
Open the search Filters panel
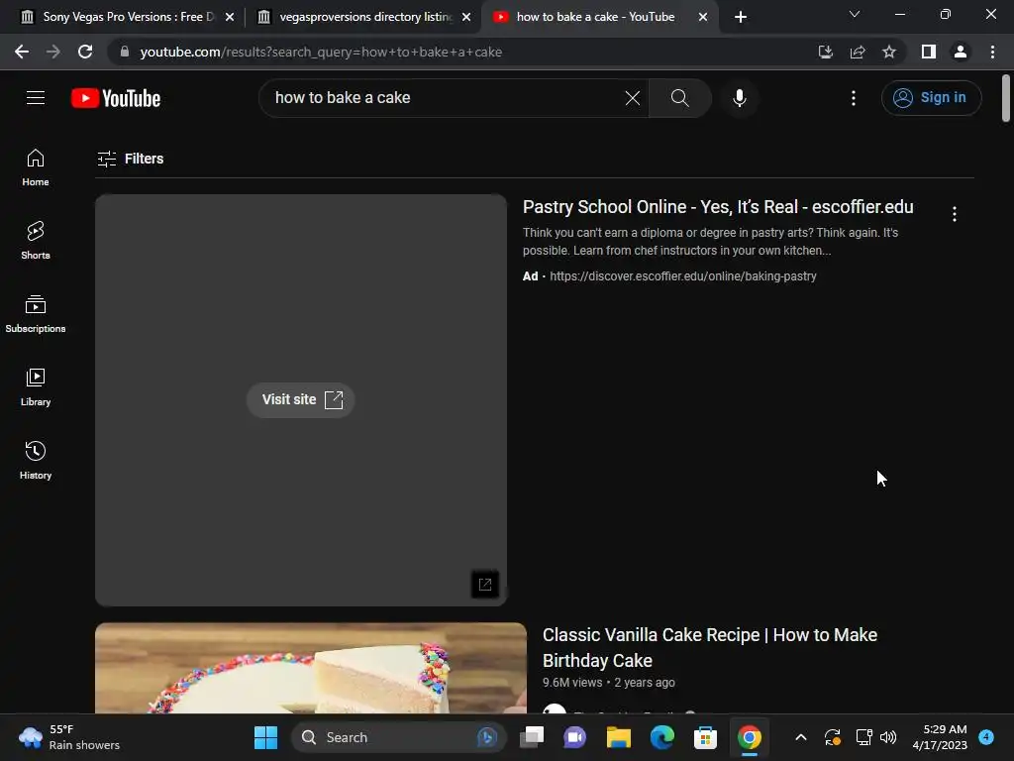tap(130, 159)
